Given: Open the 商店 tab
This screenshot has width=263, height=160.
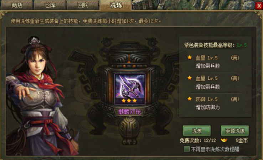Looking at the screenshot, I should point(17,5).
